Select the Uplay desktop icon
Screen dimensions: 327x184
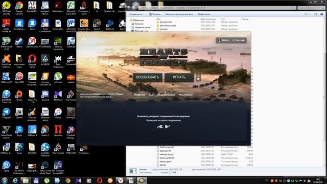[6, 166]
